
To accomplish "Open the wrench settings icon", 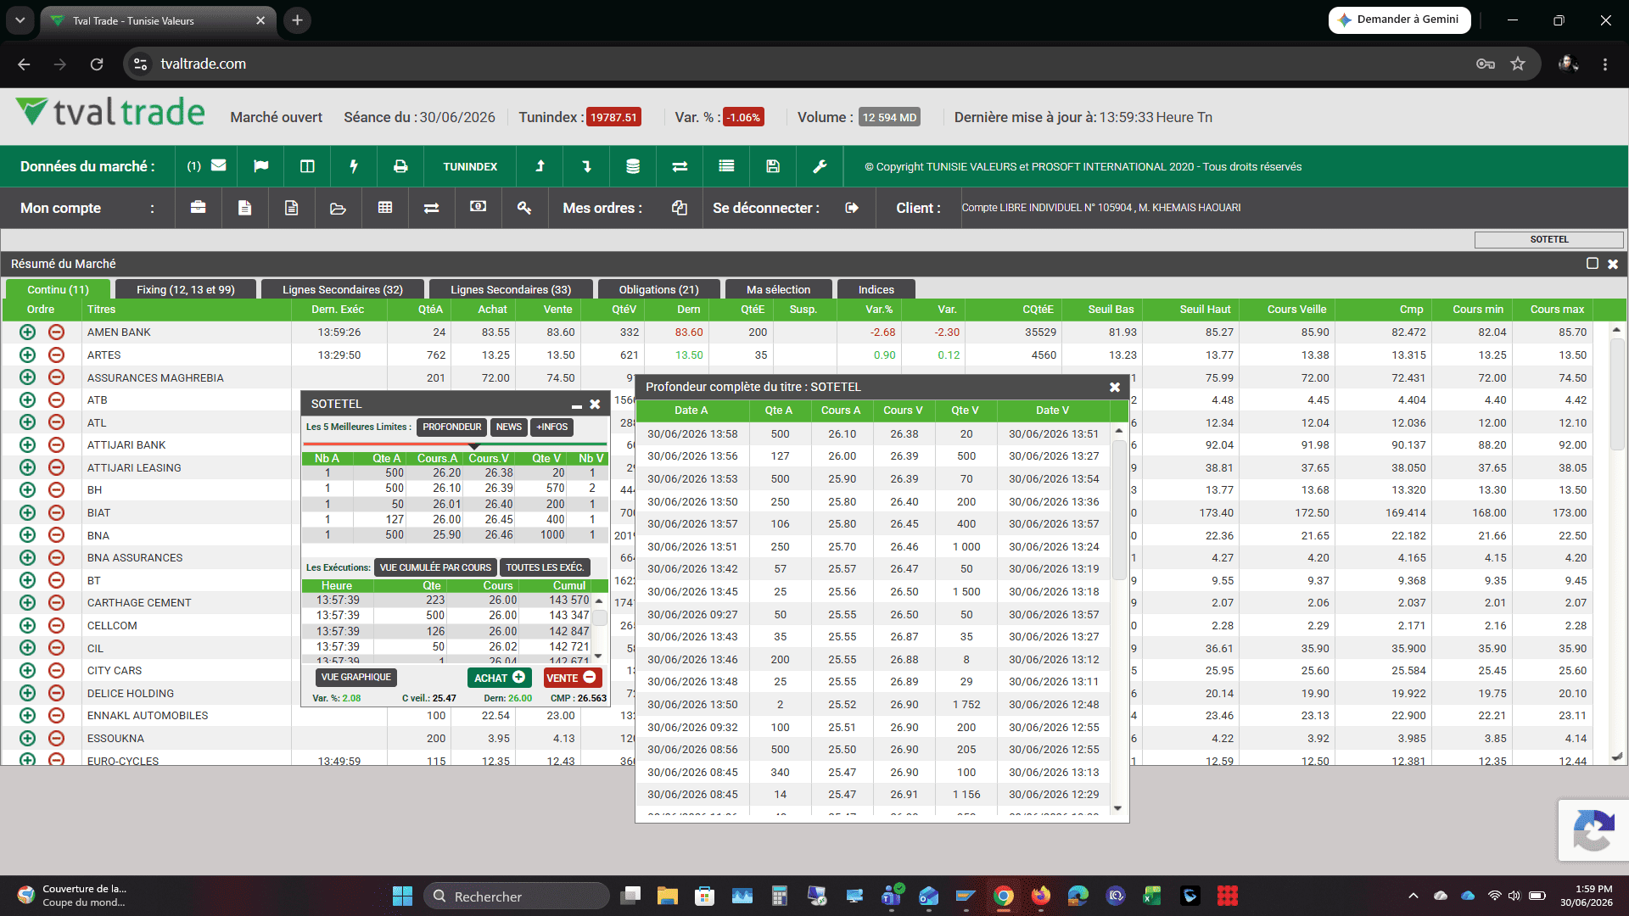I will (820, 166).
